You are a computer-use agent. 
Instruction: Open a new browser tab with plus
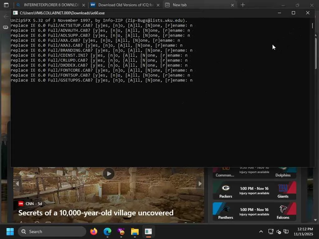click(243, 5)
